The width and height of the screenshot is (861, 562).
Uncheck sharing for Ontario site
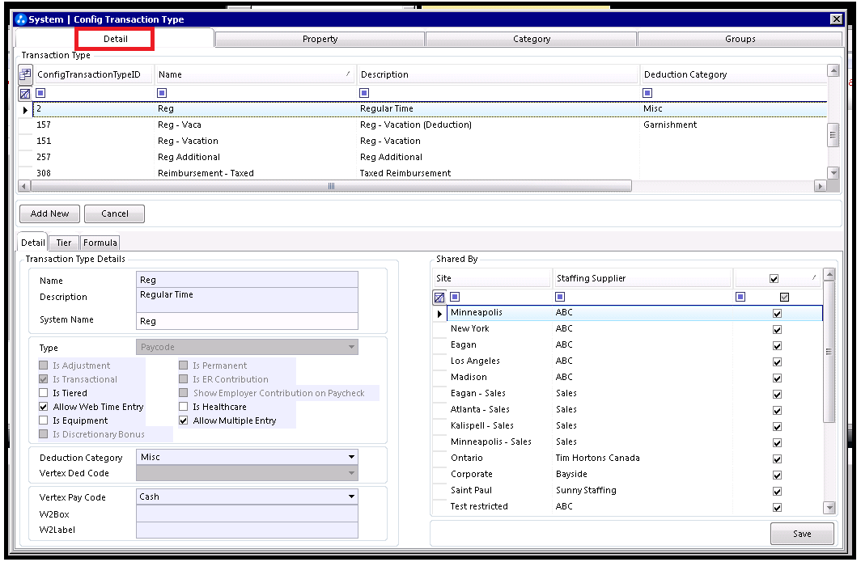click(777, 458)
